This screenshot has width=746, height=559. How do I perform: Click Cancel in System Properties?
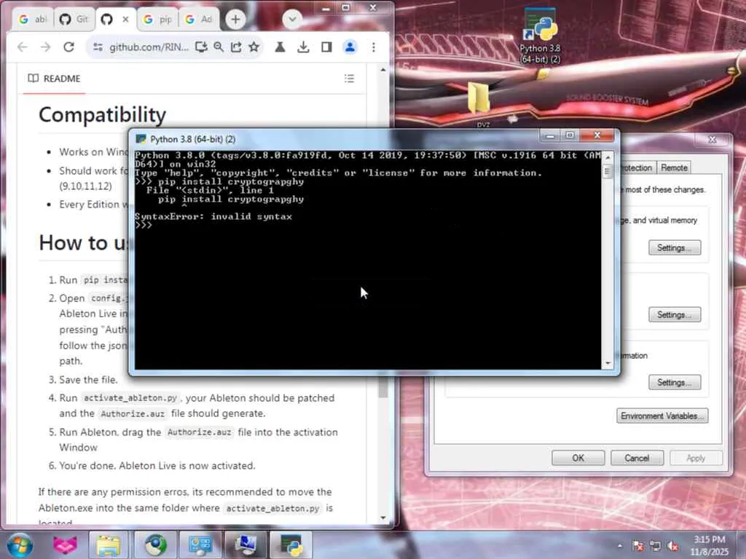pyautogui.click(x=637, y=458)
